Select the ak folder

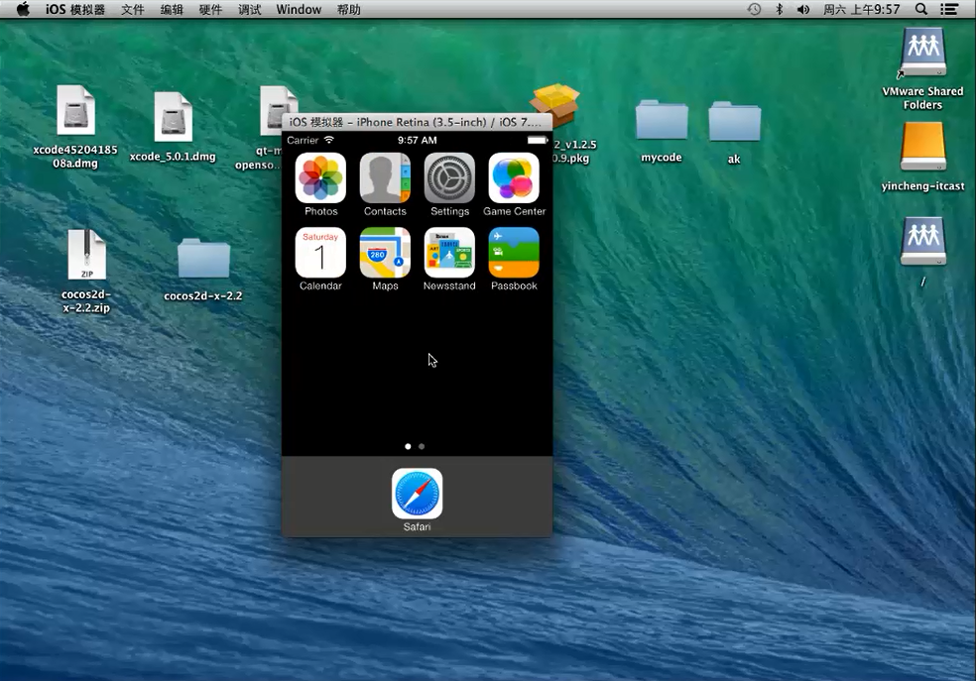click(735, 121)
